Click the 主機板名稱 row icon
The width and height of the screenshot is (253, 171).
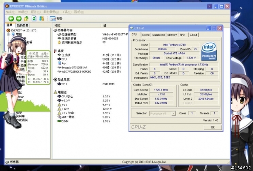pyautogui.click(x=59, y=38)
